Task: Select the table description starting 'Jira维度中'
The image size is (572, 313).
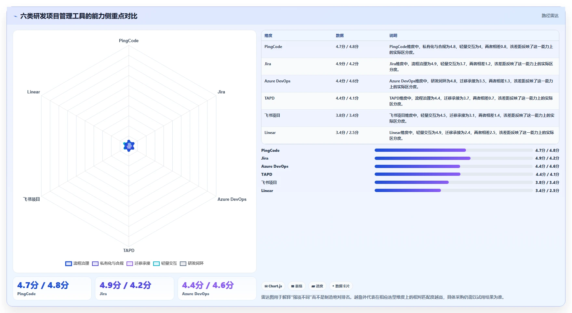Action: point(471,66)
